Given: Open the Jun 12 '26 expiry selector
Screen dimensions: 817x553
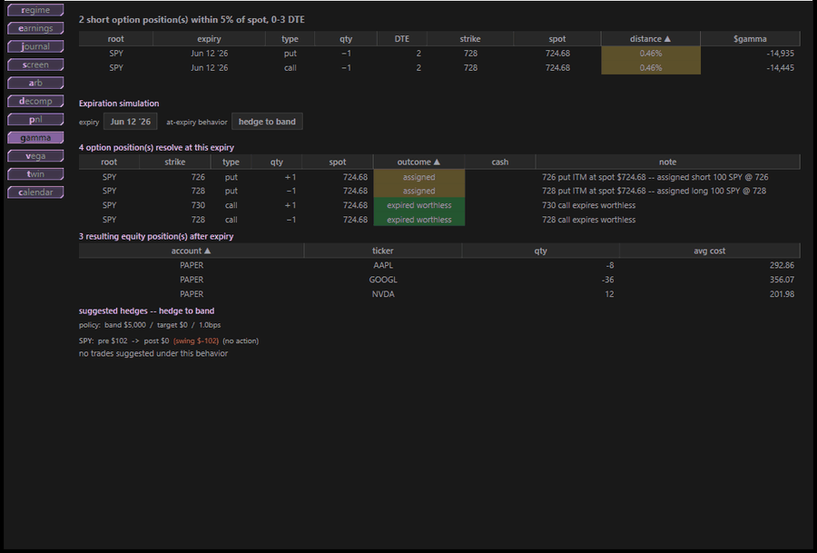Looking at the screenshot, I should click(130, 122).
